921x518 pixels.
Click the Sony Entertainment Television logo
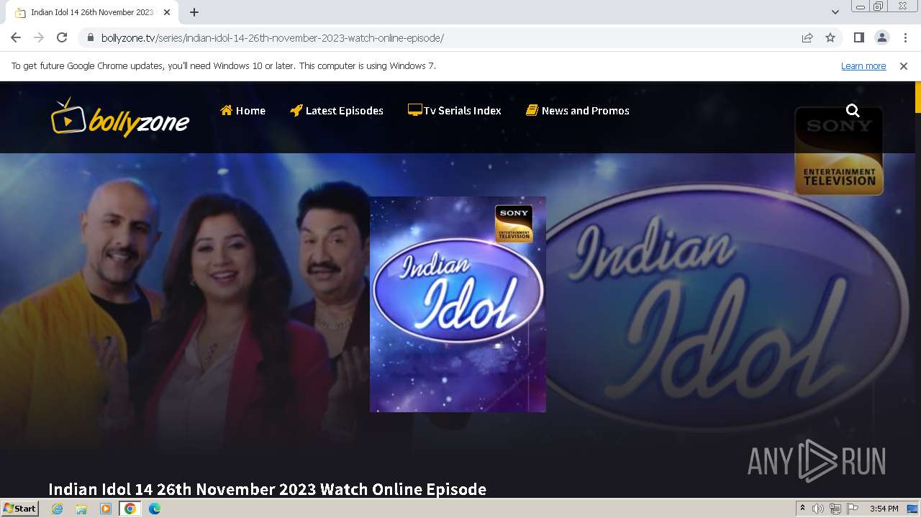839,151
